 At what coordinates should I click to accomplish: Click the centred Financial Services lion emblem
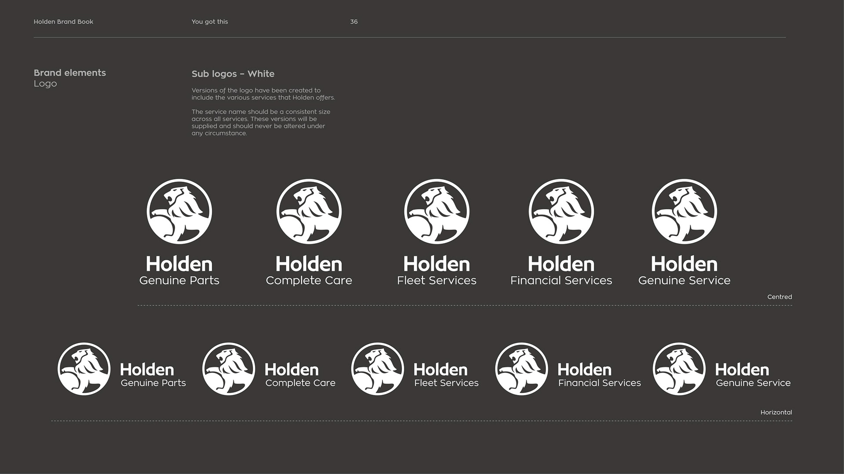point(561,212)
